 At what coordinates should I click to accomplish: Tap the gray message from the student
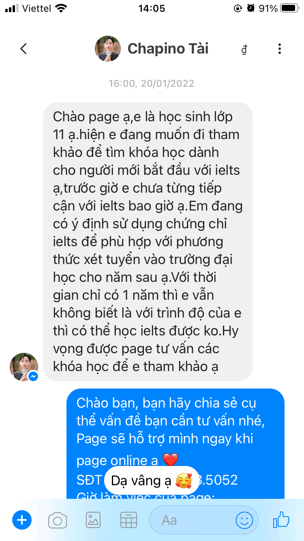click(x=148, y=242)
